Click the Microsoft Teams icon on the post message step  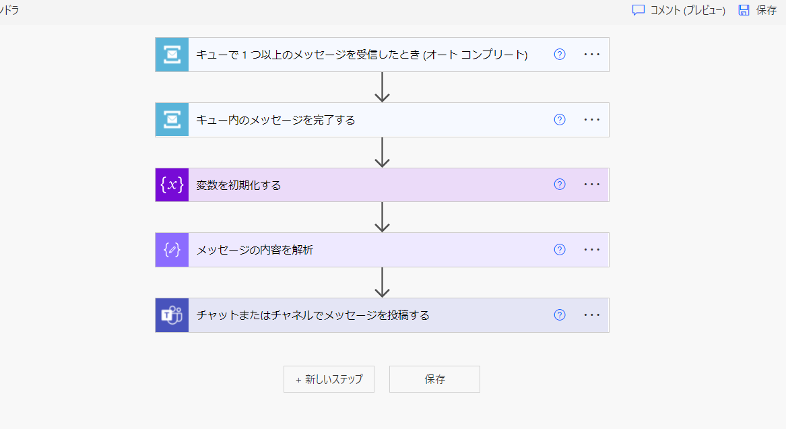tap(172, 315)
